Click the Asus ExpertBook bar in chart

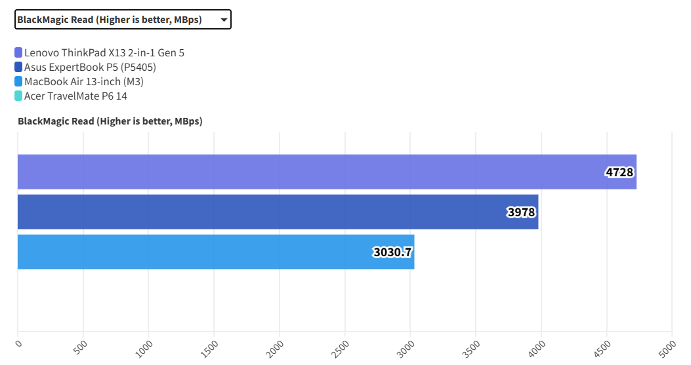click(262, 212)
